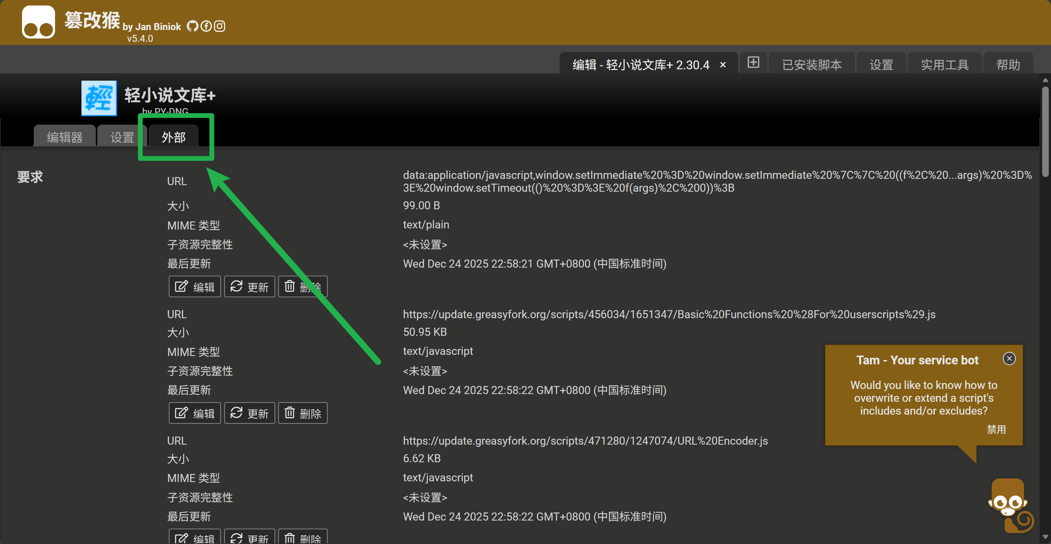This screenshot has width=1051, height=544.
Task: Click the Tampermonkey logo in header
Action: (x=39, y=22)
